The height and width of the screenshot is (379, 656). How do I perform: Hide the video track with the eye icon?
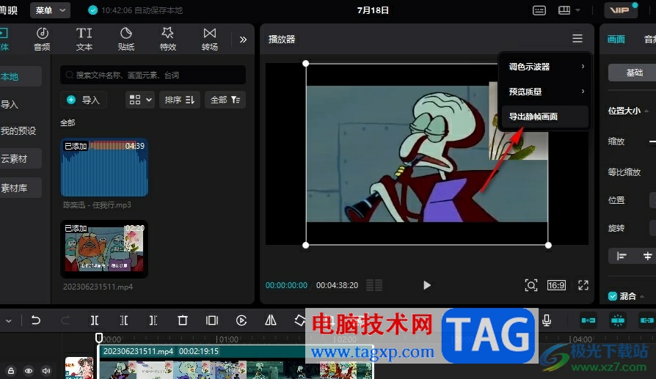tap(29, 371)
